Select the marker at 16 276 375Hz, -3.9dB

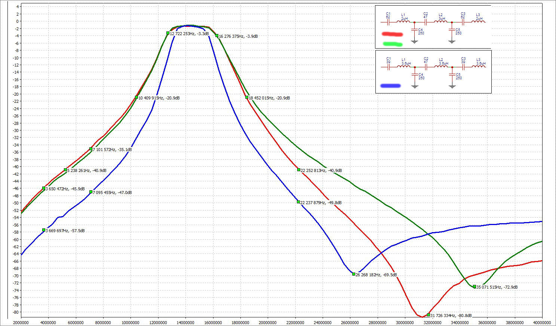tap(217, 36)
